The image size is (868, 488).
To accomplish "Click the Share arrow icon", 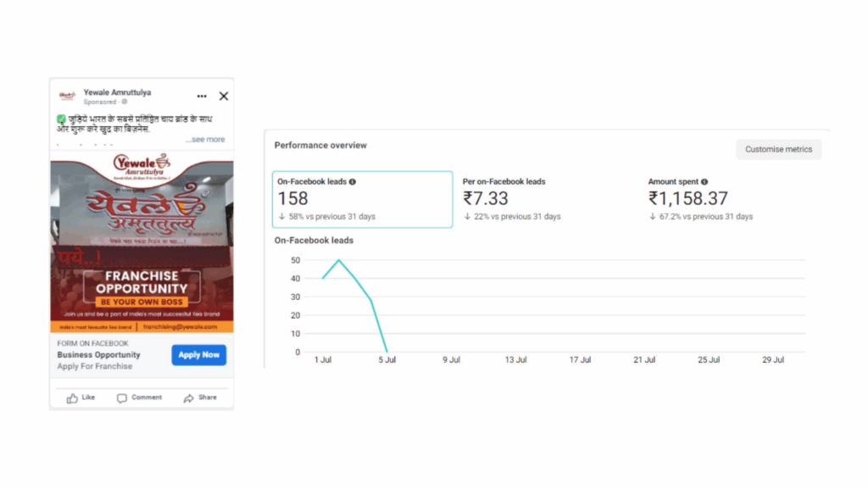I will tap(188, 398).
